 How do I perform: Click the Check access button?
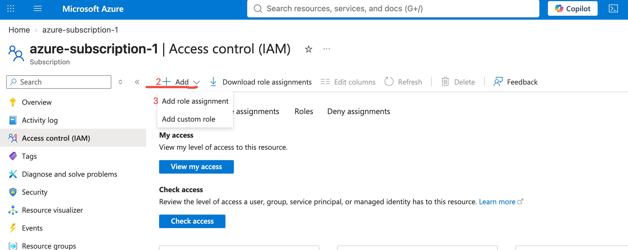click(192, 221)
